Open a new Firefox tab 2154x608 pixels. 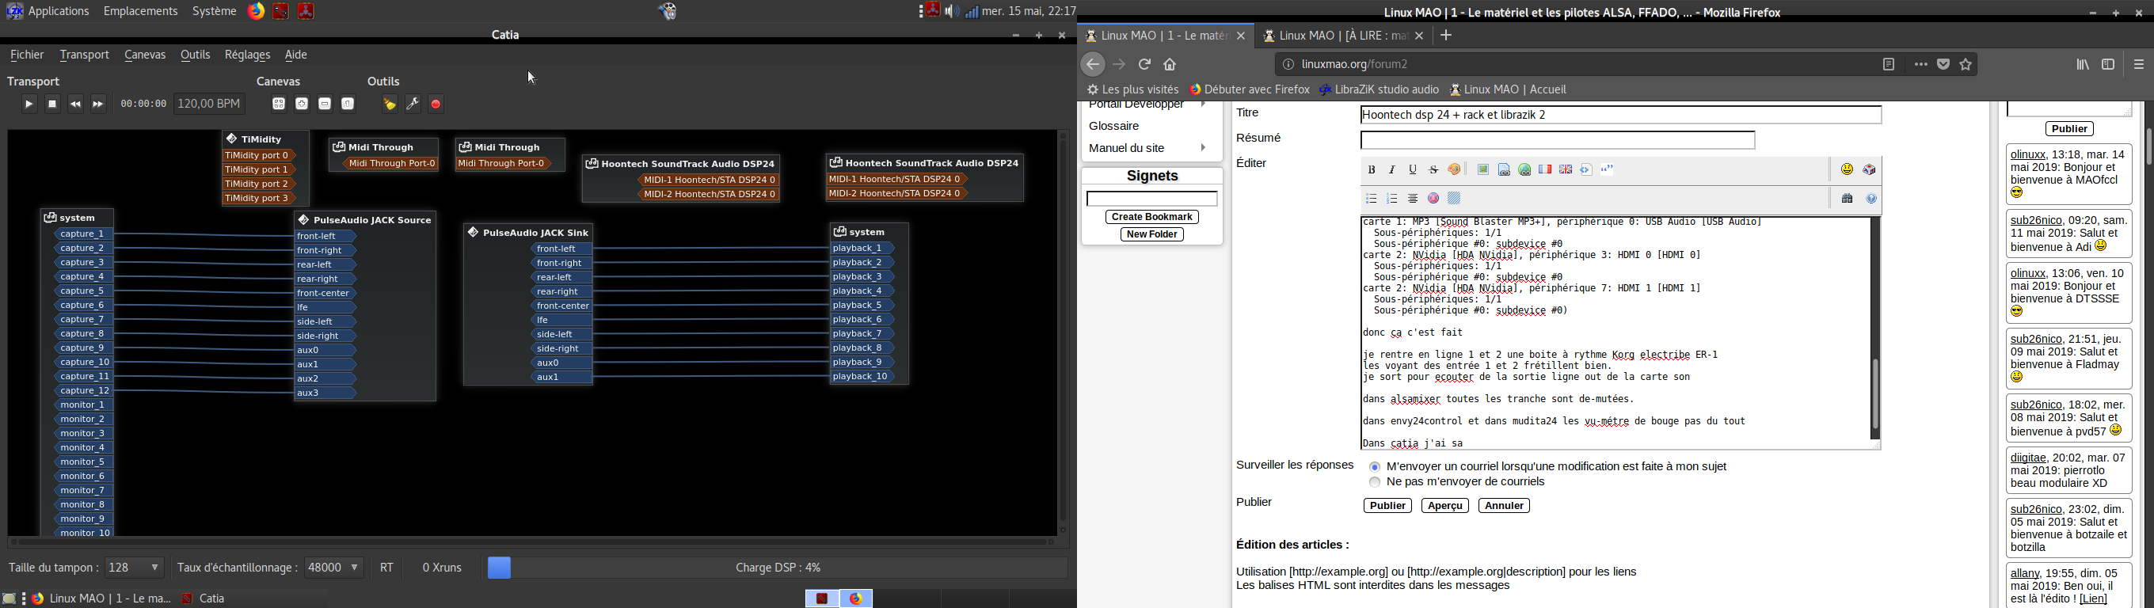pyautogui.click(x=1447, y=36)
